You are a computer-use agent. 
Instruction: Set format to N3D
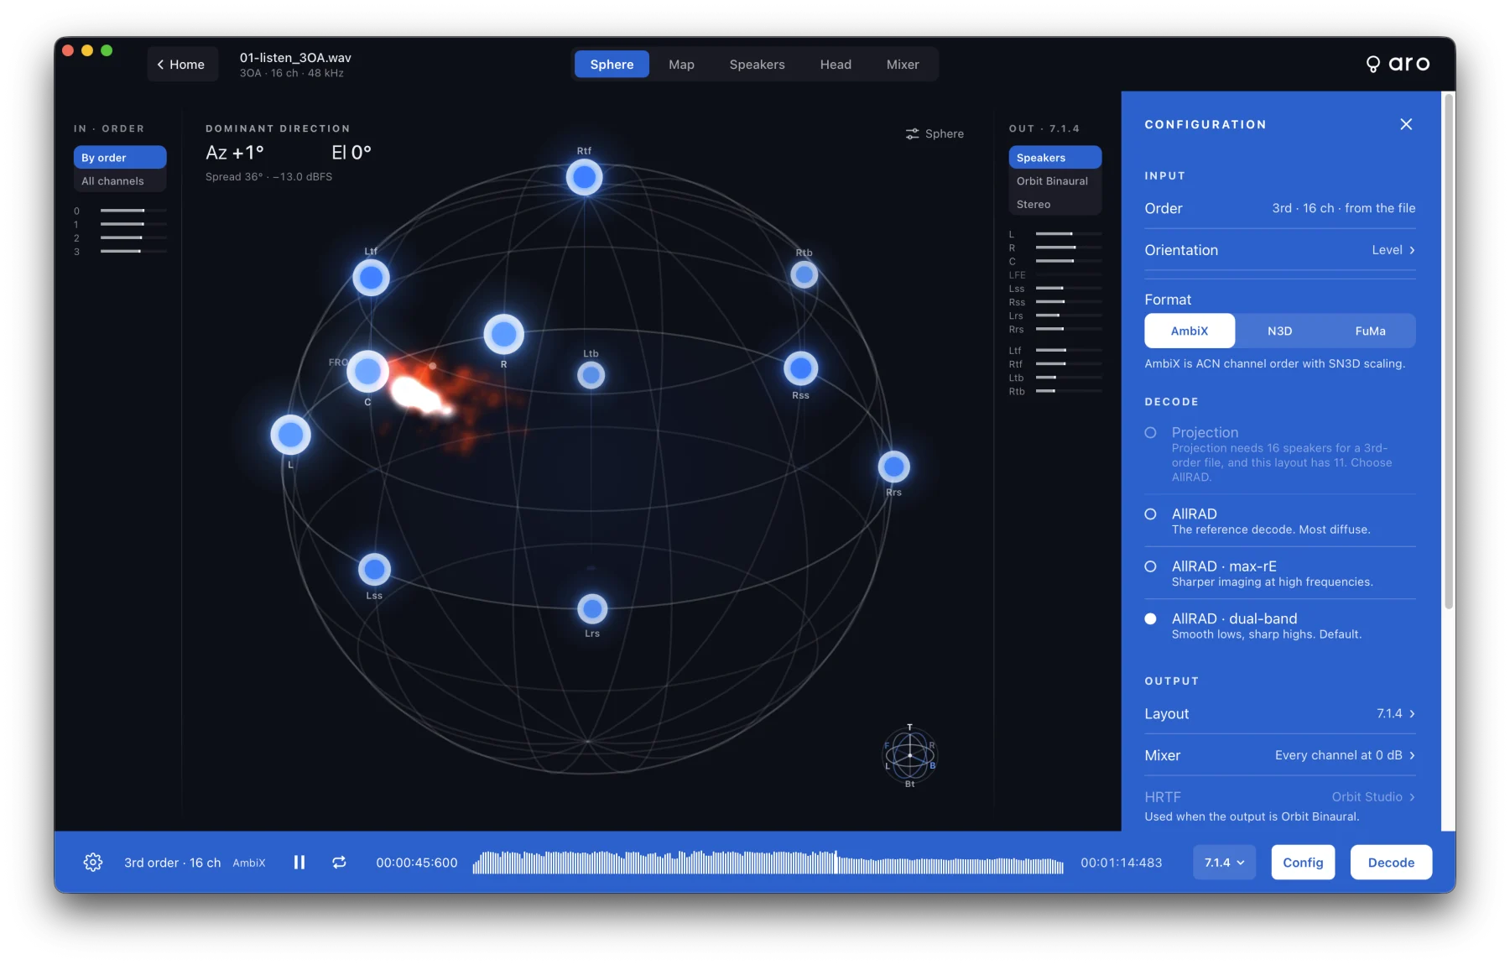1279,331
